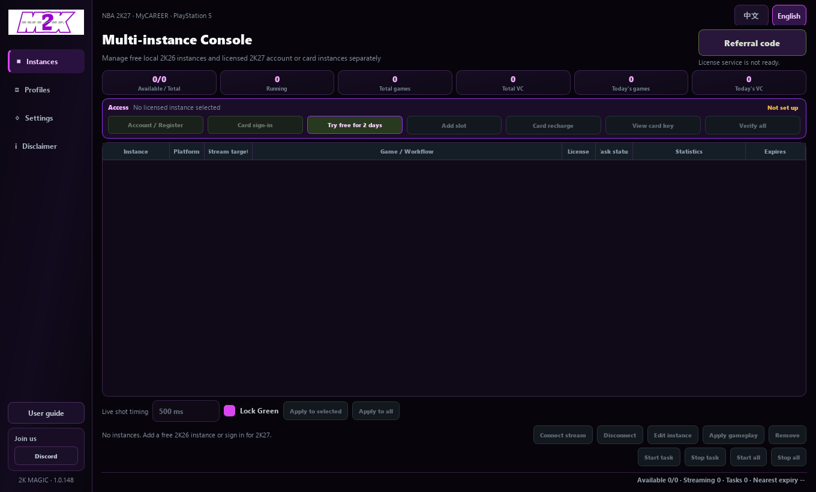The width and height of the screenshot is (816, 492).
Task: Click the Remove button
Action: [787, 435]
